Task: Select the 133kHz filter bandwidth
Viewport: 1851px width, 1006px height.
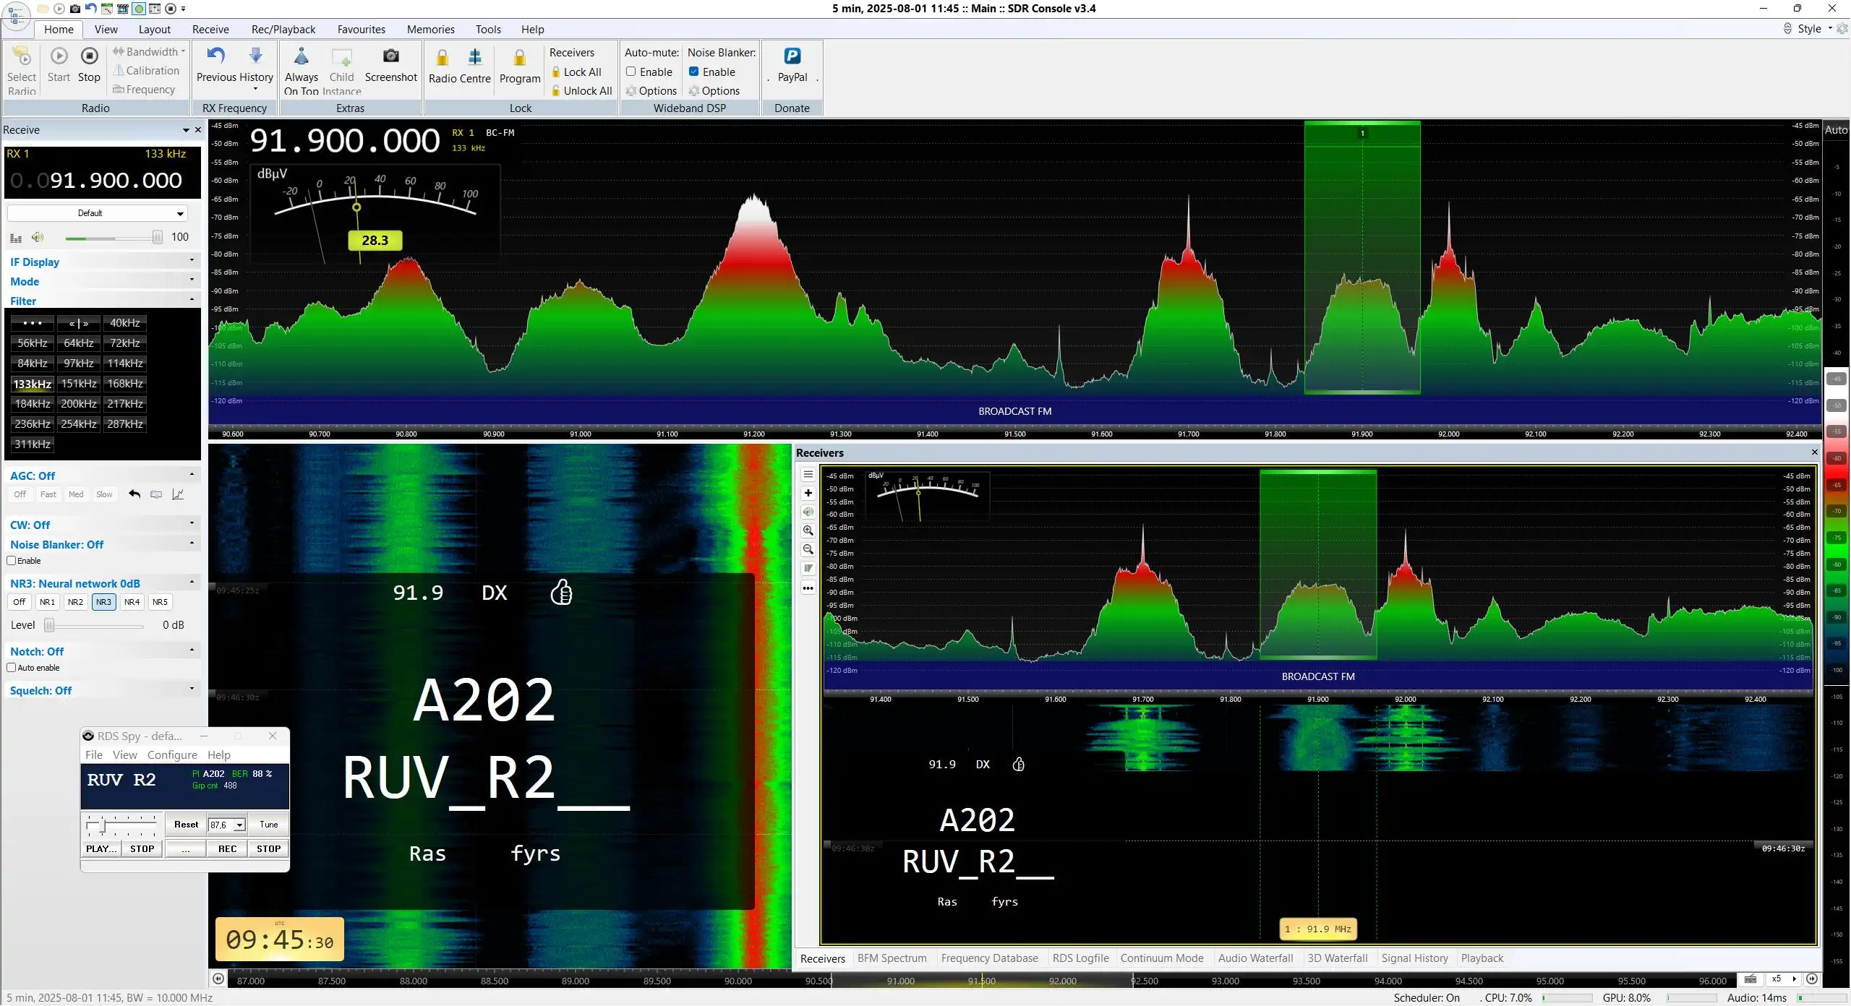Action: point(33,384)
